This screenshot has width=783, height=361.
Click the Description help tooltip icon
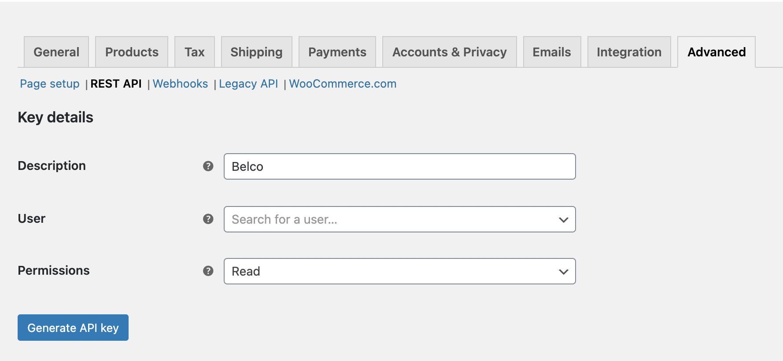coord(208,166)
